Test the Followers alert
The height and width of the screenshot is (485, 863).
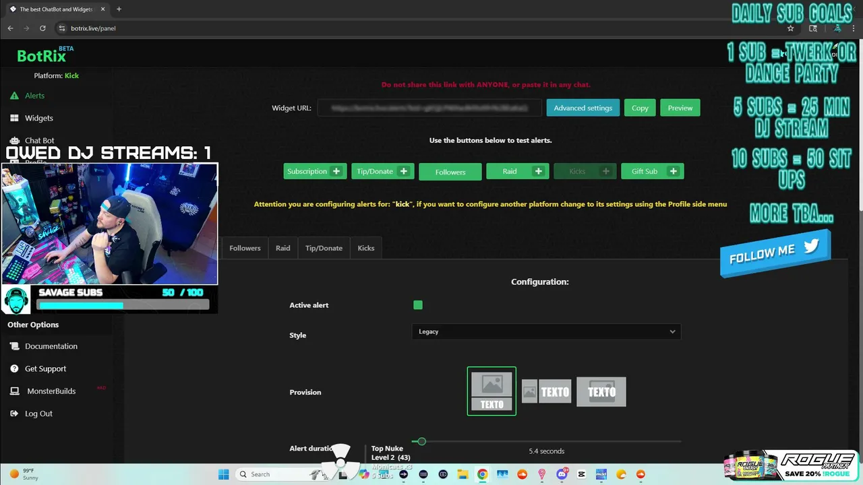tap(450, 172)
